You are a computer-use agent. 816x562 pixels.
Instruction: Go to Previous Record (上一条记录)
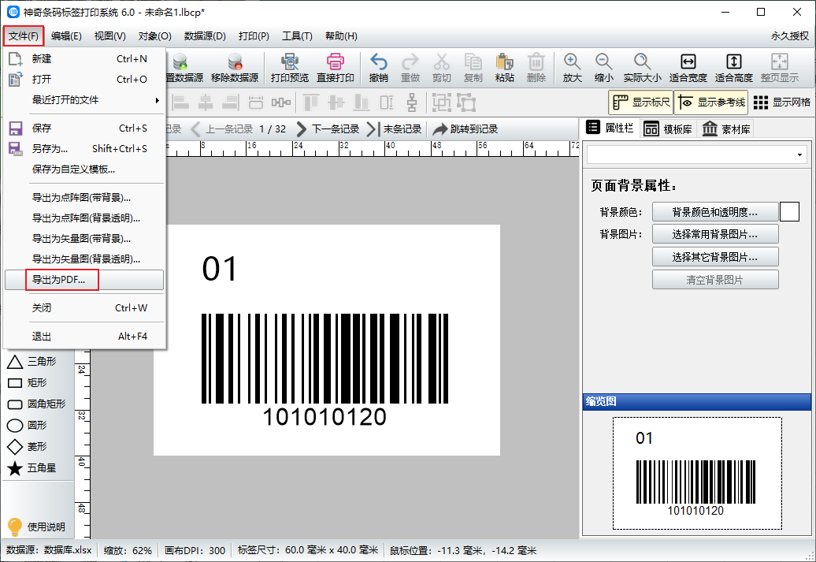[x=221, y=128]
